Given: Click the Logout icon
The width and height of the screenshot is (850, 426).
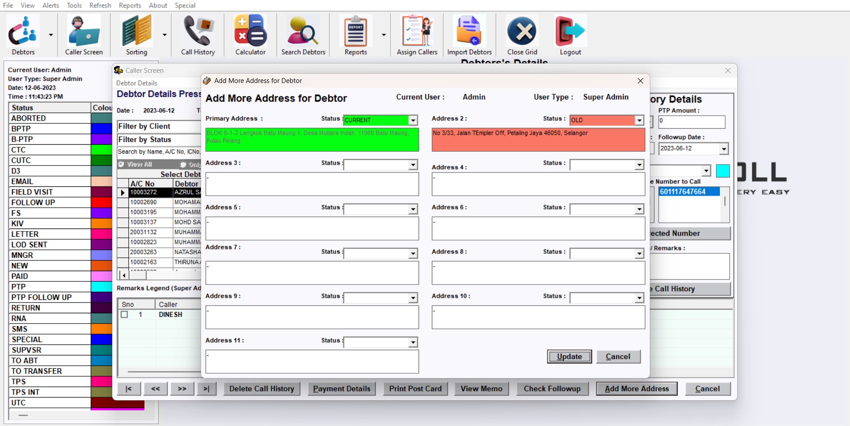Looking at the screenshot, I should point(570,31).
